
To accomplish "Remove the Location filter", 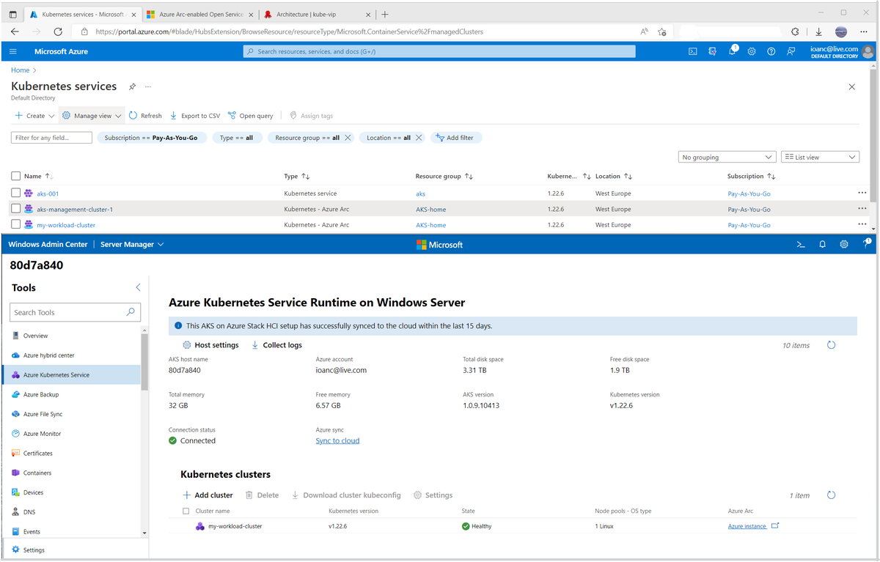I will 419,138.
